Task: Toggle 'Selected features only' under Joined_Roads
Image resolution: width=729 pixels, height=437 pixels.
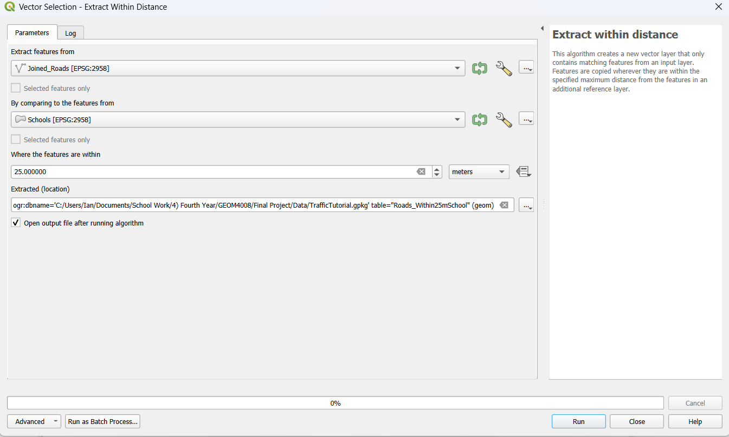Action: tap(16, 88)
